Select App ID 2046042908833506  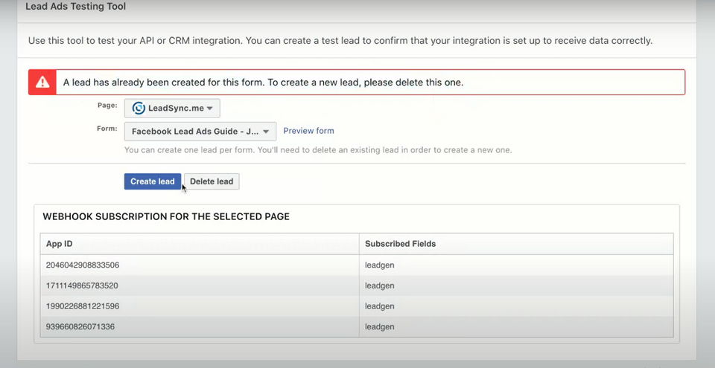click(x=83, y=265)
